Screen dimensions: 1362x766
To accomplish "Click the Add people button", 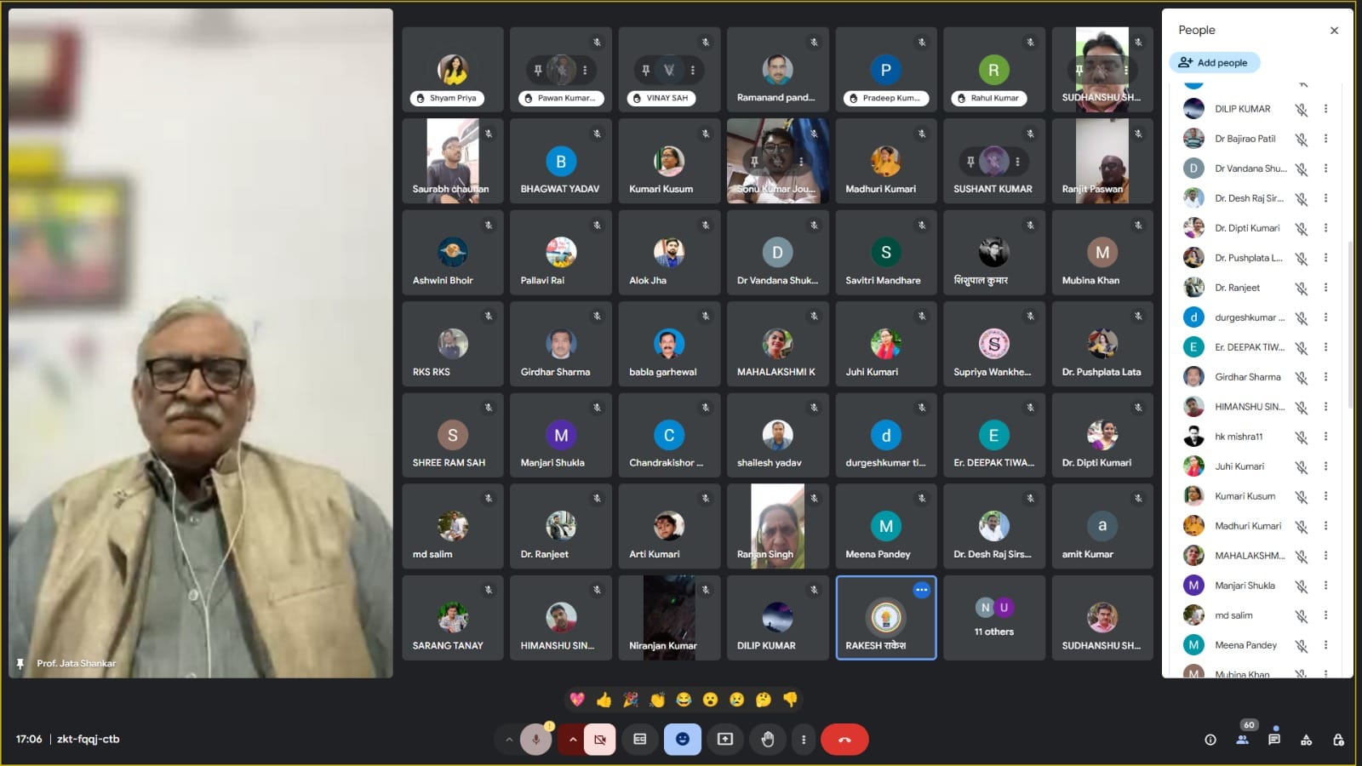I will point(1214,63).
